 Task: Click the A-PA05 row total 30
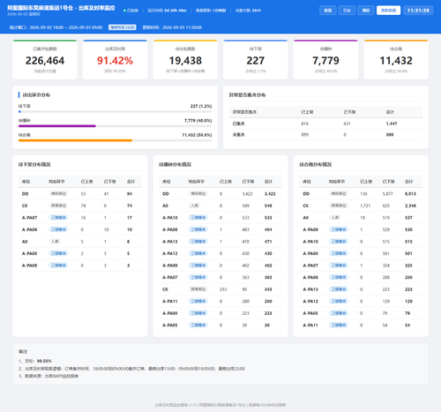tap(267, 326)
